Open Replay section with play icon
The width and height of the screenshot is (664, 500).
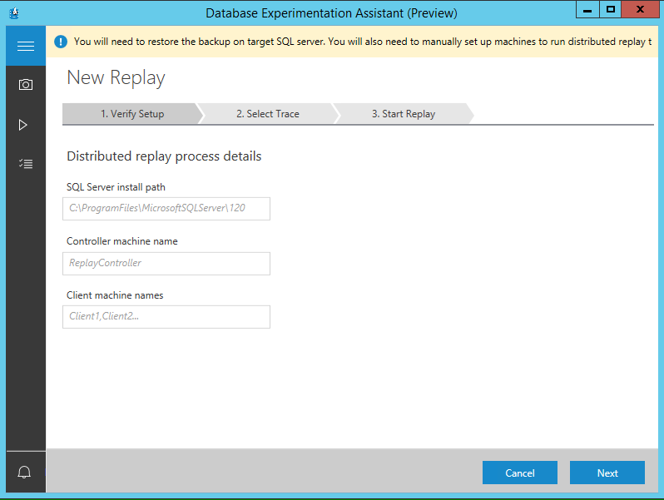click(23, 125)
